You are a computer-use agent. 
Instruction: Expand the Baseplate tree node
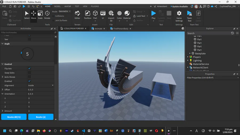point(190,53)
